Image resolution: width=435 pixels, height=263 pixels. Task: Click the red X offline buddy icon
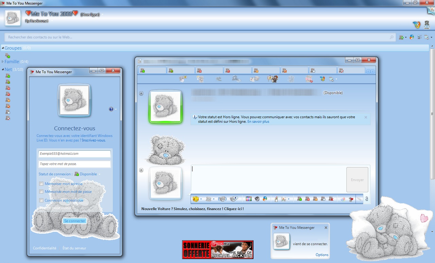point(331,199)
